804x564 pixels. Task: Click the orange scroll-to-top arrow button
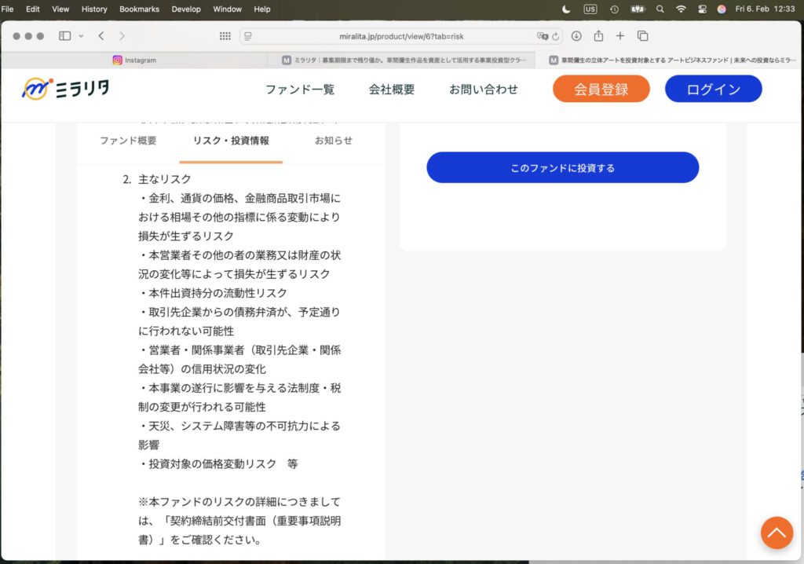[x=777, y=533]
